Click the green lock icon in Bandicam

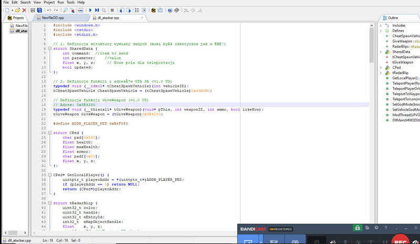coord(358,228)
